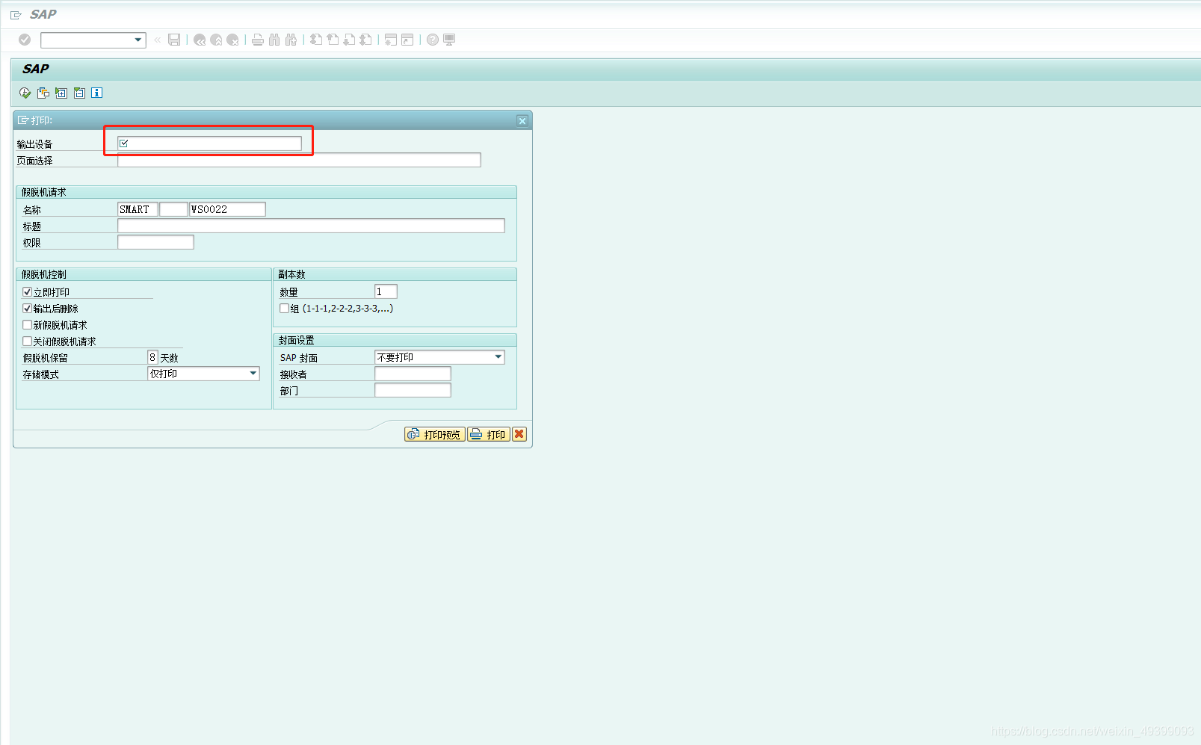Click the Last Page icon
Screen dimensions: 1201x745
(365, 40)
